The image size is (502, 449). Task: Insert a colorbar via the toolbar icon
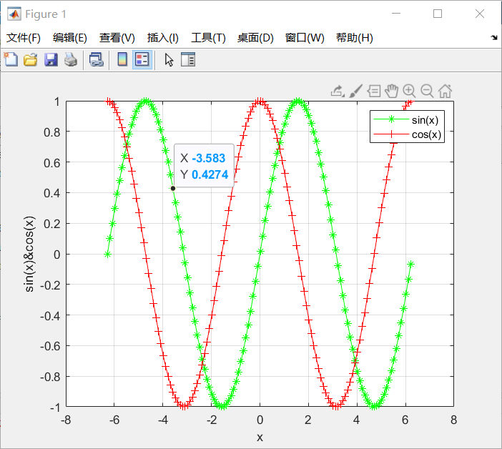pos(122,59)
